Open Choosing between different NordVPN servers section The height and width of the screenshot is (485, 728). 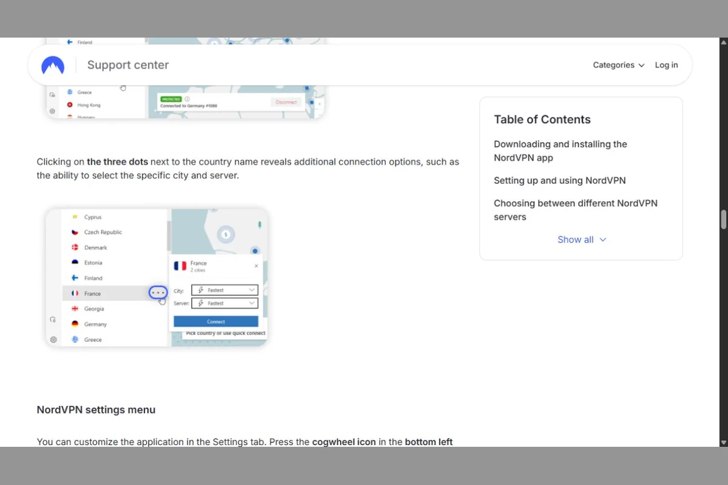[575, 210]
